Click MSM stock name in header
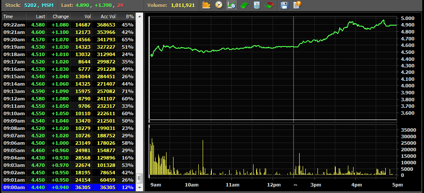The image size is (424, 193). pos(47,5)
